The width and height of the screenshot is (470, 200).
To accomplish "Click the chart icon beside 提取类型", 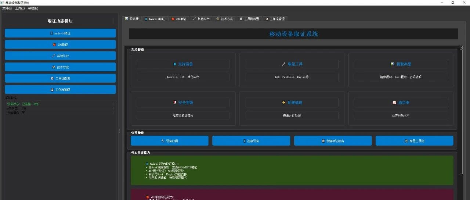I will (x=393, y=64).
